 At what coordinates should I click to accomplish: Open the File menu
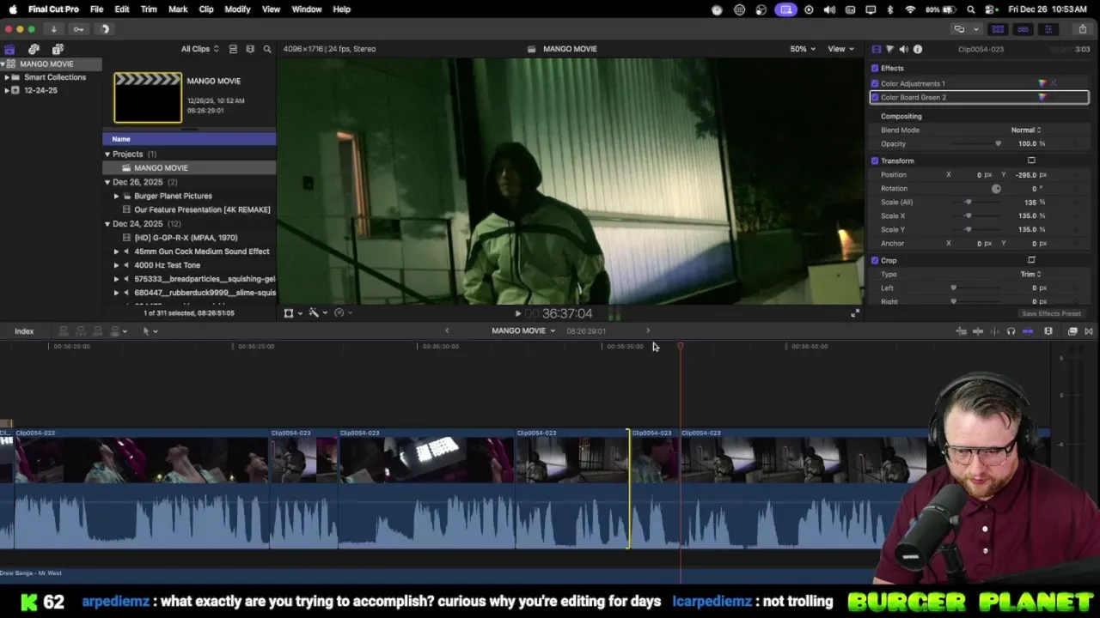tap(96, 9)
